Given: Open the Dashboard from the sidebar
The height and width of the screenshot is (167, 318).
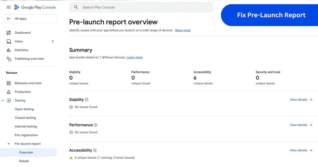Looking at the screenshot, I should click(23, 32).
